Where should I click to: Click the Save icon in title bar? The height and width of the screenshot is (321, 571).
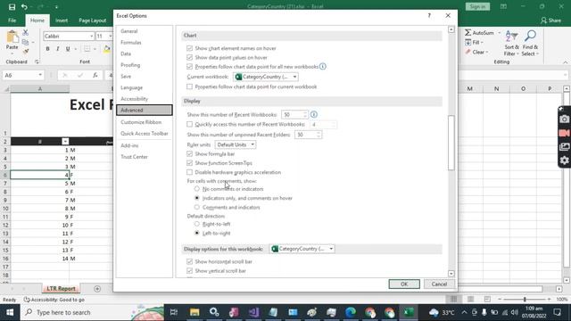(12, 7)
